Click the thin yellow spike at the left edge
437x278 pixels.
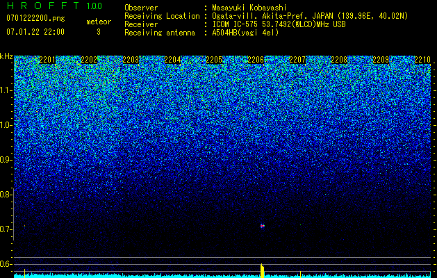[x=24, y=273]
